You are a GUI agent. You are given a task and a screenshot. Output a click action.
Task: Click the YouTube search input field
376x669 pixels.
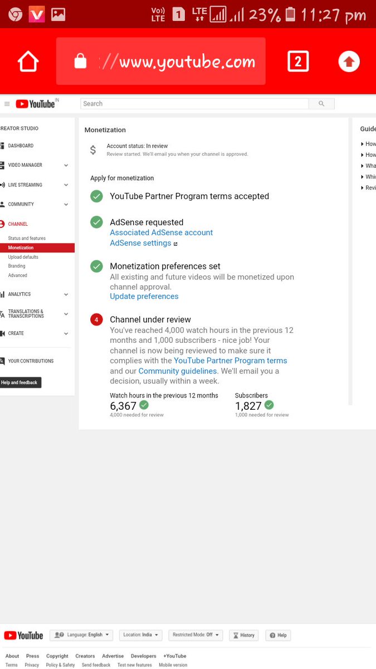pyautogui.click(x=194, y=104)
